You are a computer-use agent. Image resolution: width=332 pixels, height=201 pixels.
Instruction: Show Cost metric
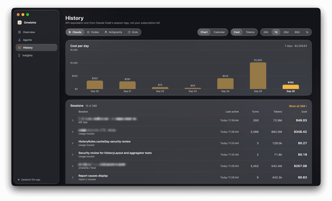[x=237, y=32]
